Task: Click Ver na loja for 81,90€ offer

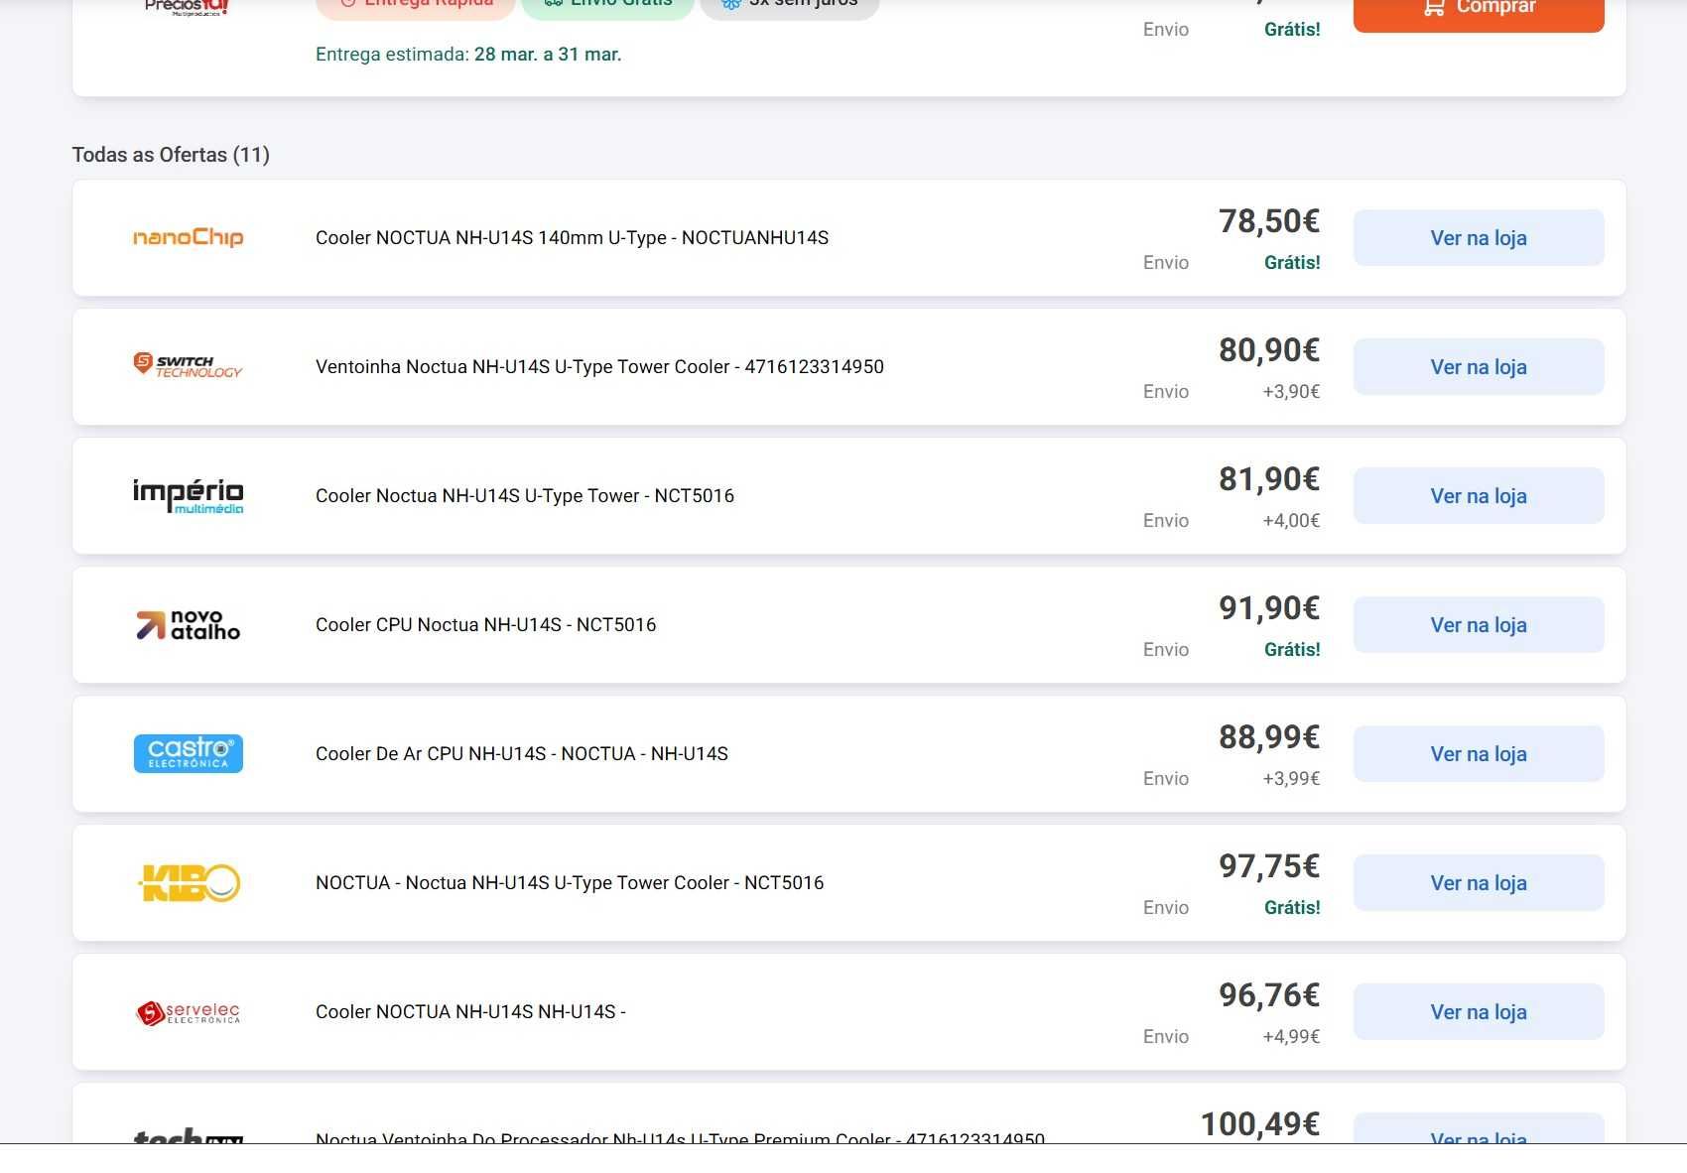Action: [x=1479, y=496]
